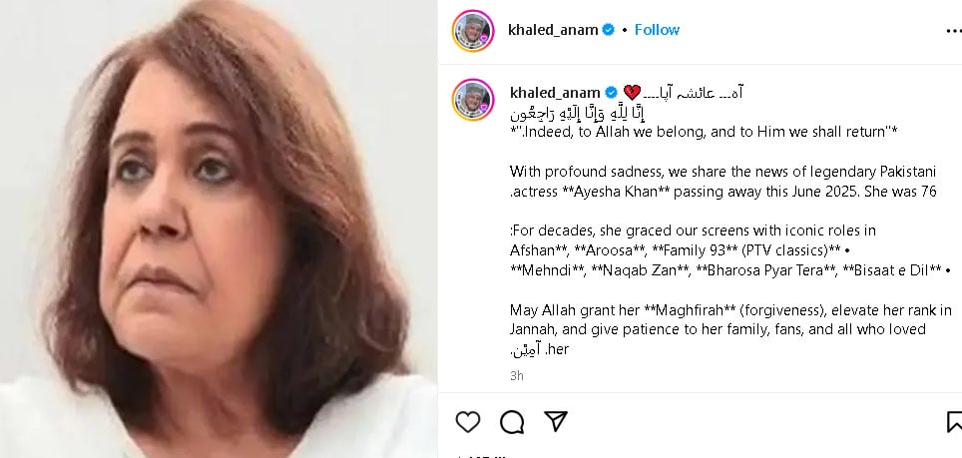
Task: Click the post photo of the woman
Action: 219,229
